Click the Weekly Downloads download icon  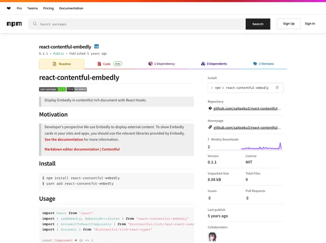click(208, 140)
